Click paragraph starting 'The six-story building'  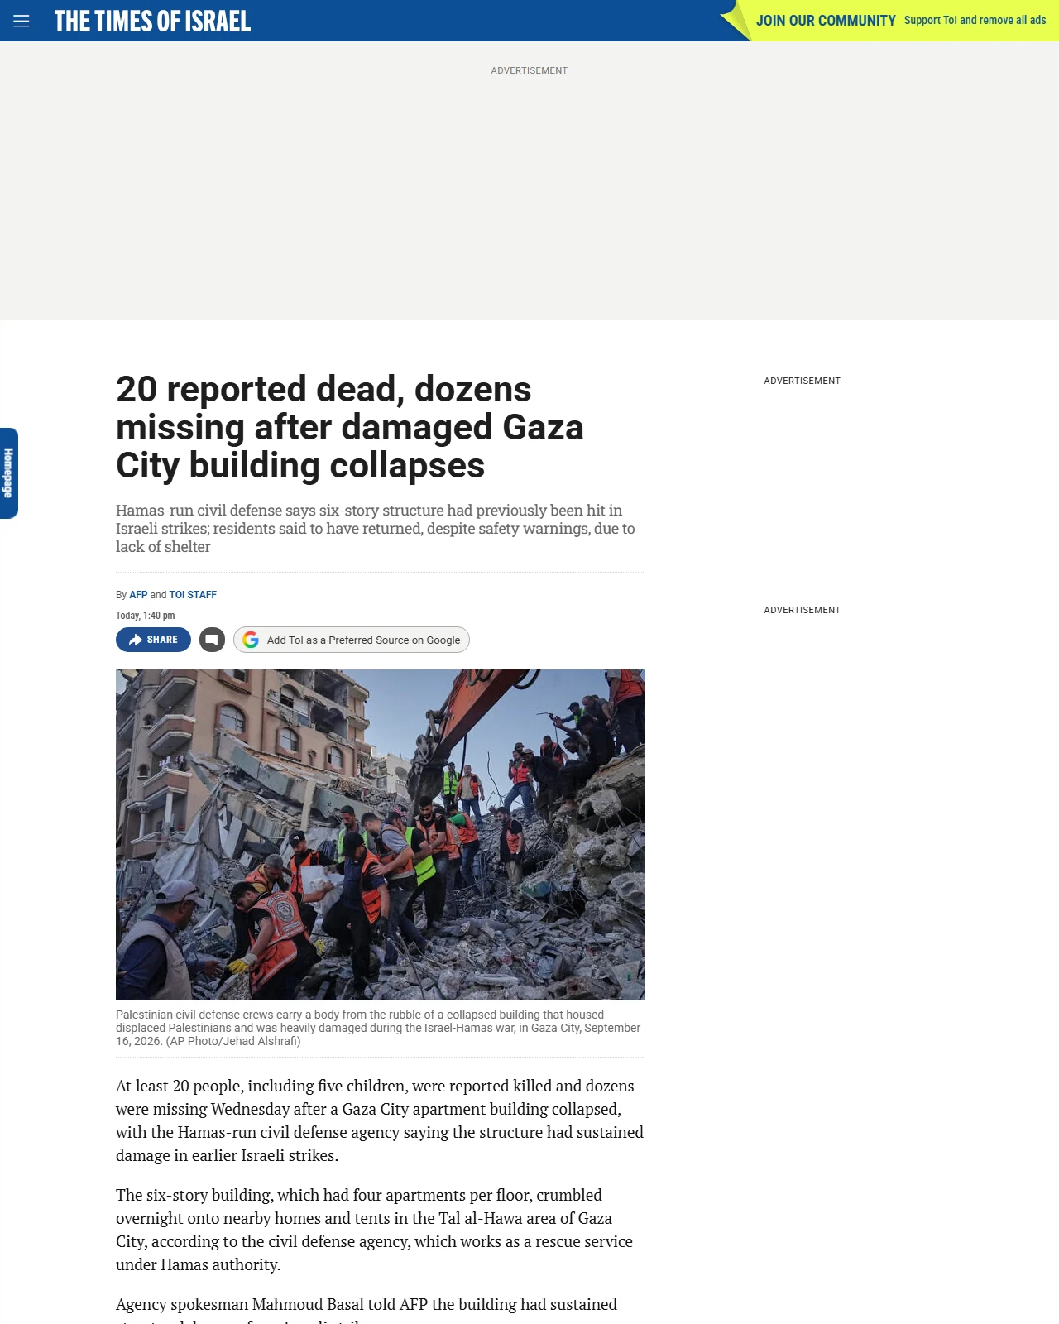click(374, 1230)
